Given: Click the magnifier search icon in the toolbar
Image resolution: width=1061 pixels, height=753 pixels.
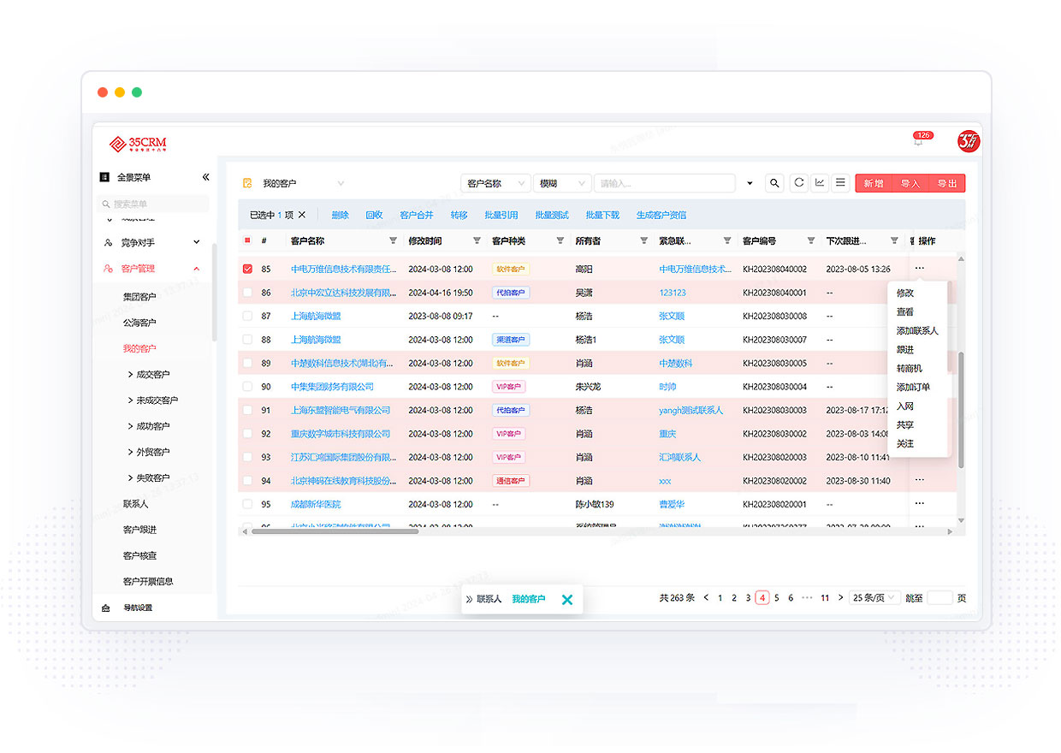Looking at the screenshot, I should pyautogui.click(x=774, y=183).
